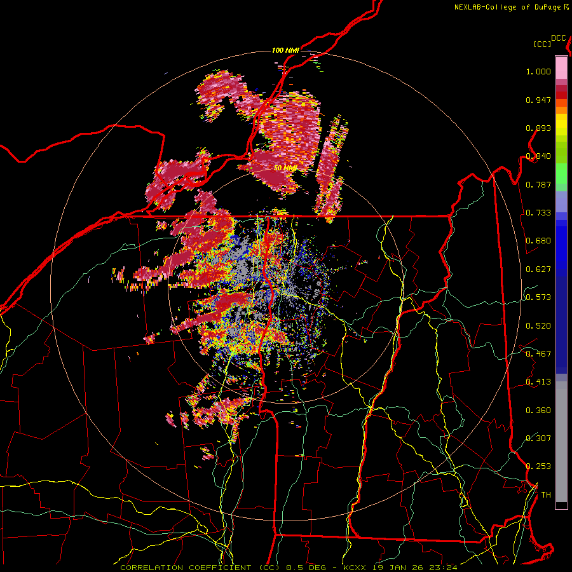
Task: Click the 0.787 scale value
Action: pos(538,184)
